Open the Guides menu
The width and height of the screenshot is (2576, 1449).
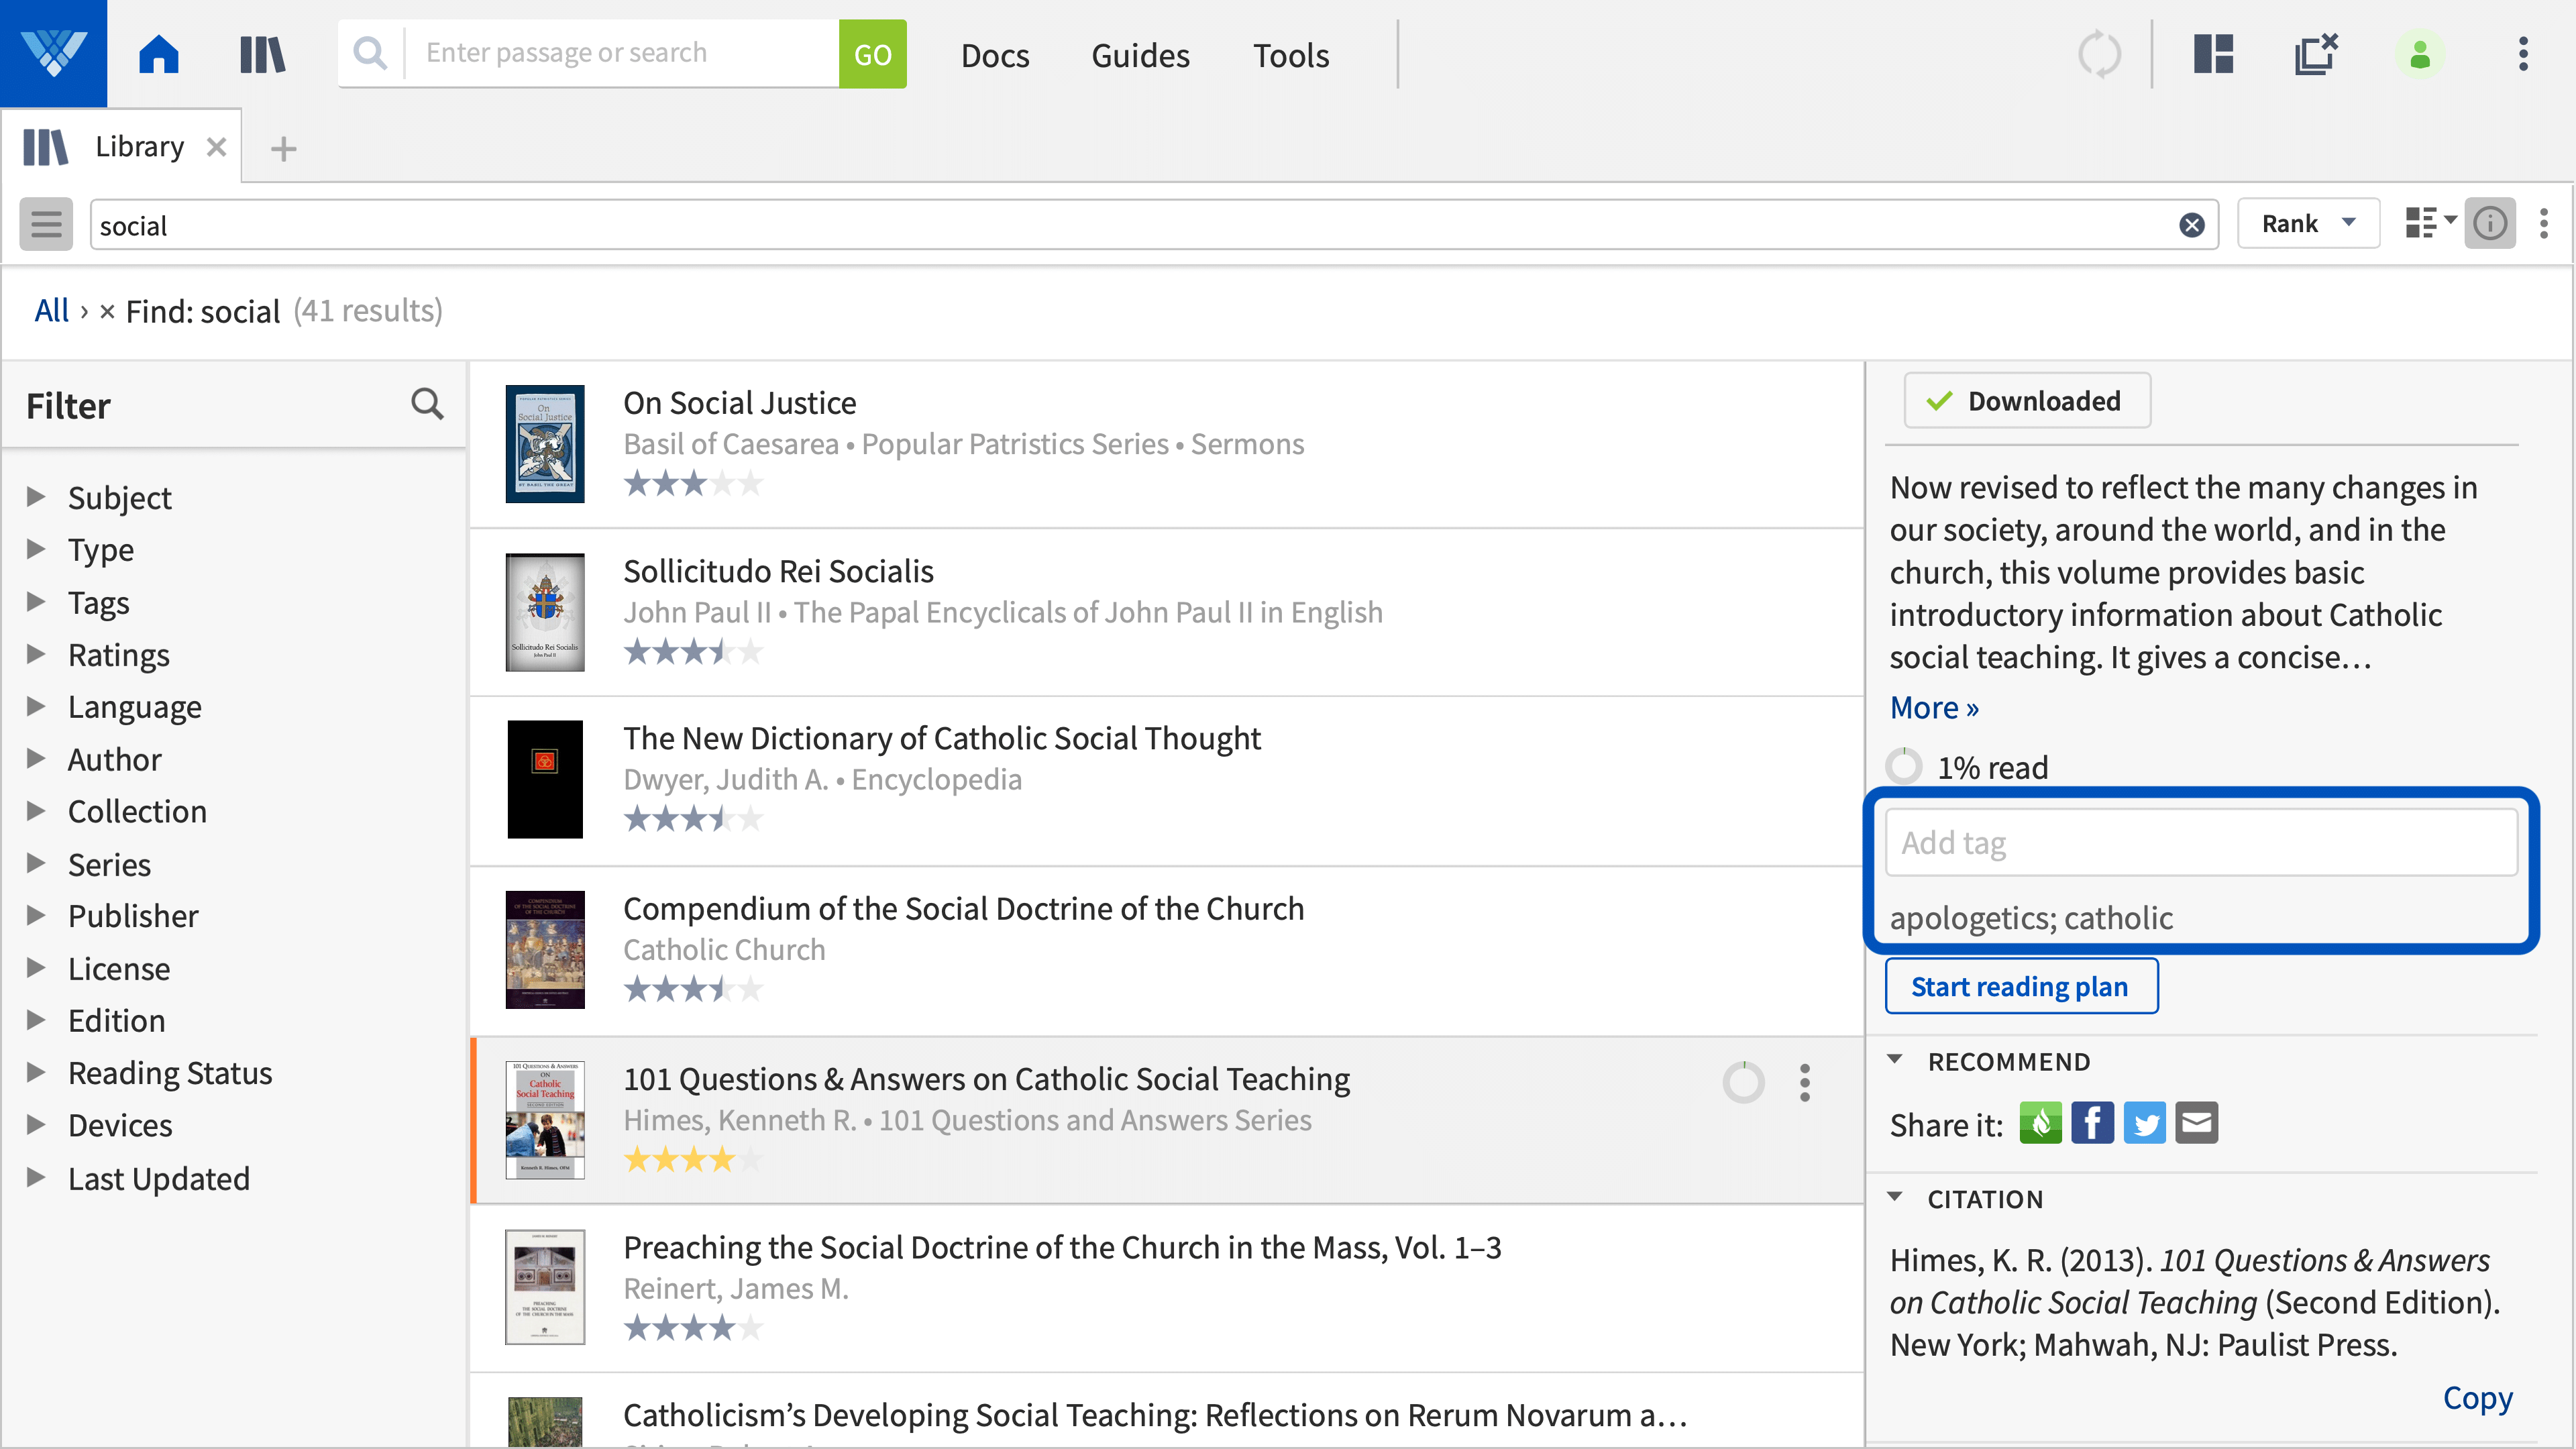1140,55
